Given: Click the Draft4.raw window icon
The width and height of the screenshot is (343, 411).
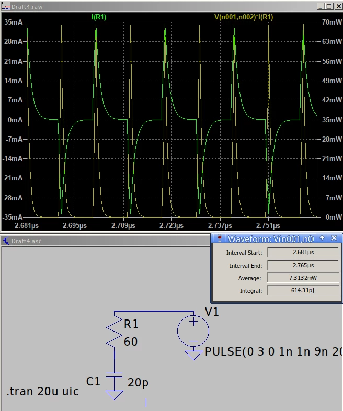Looking at the screenshot, I should point(6,7).
